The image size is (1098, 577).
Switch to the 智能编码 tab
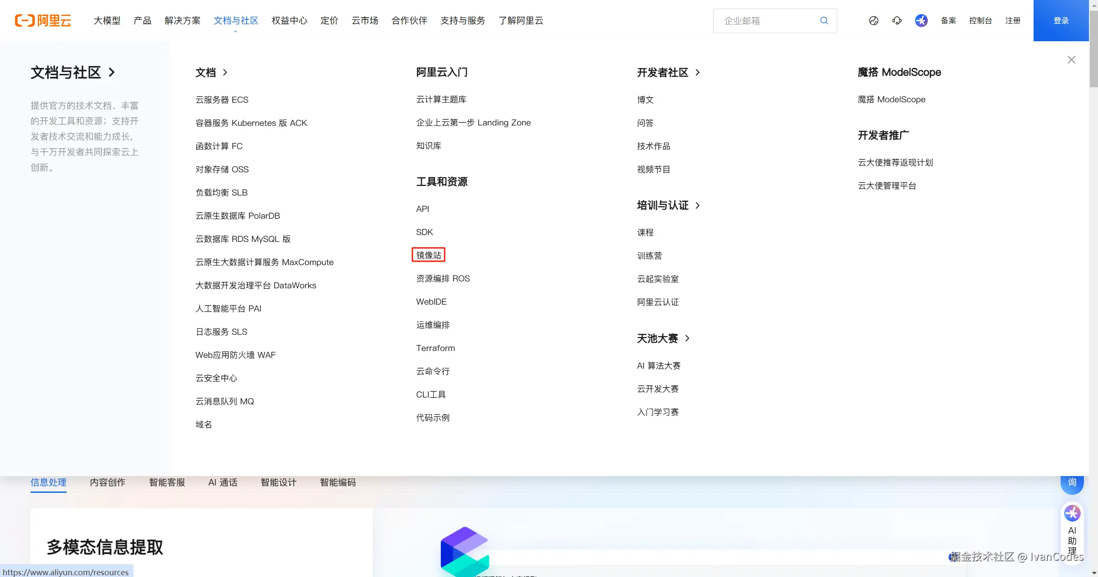click(x=338, y=482)
